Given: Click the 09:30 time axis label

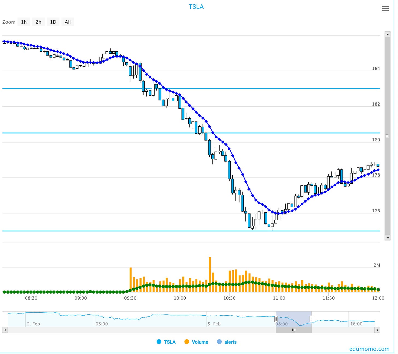Looking at the screenshot, I should pyautogui.click(x=130, y=298).
